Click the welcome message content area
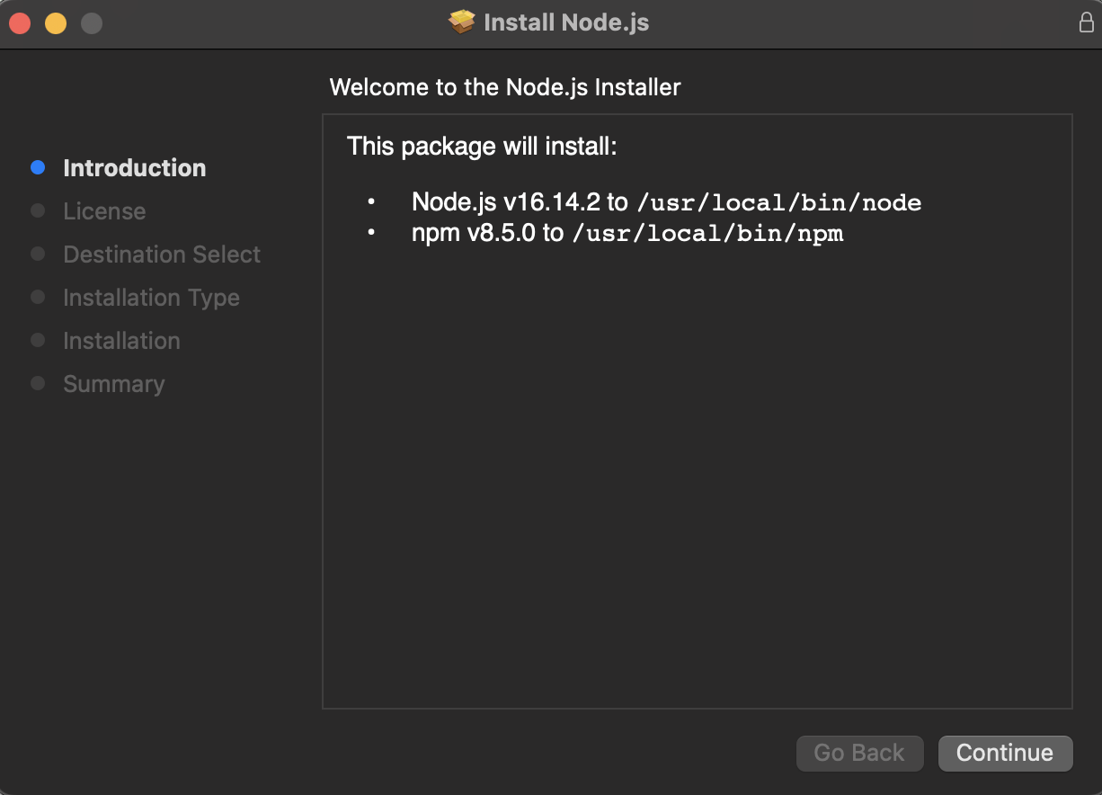 point(697,409)
